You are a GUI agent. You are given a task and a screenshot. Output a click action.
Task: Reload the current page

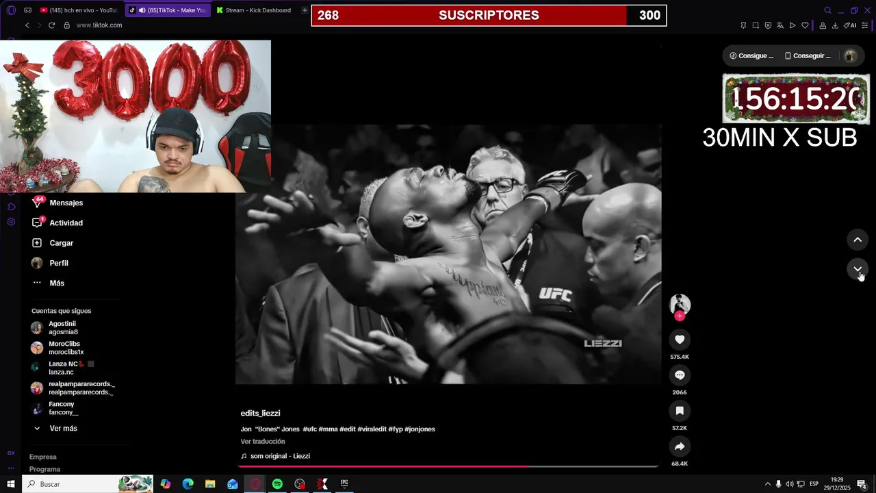click(x=51, y=25)
